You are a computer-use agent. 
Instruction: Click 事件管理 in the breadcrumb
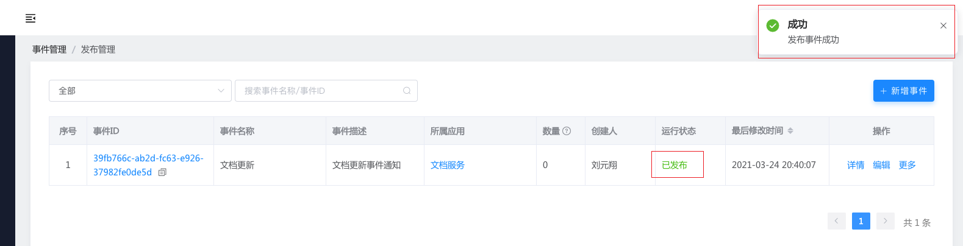(49, 49)
